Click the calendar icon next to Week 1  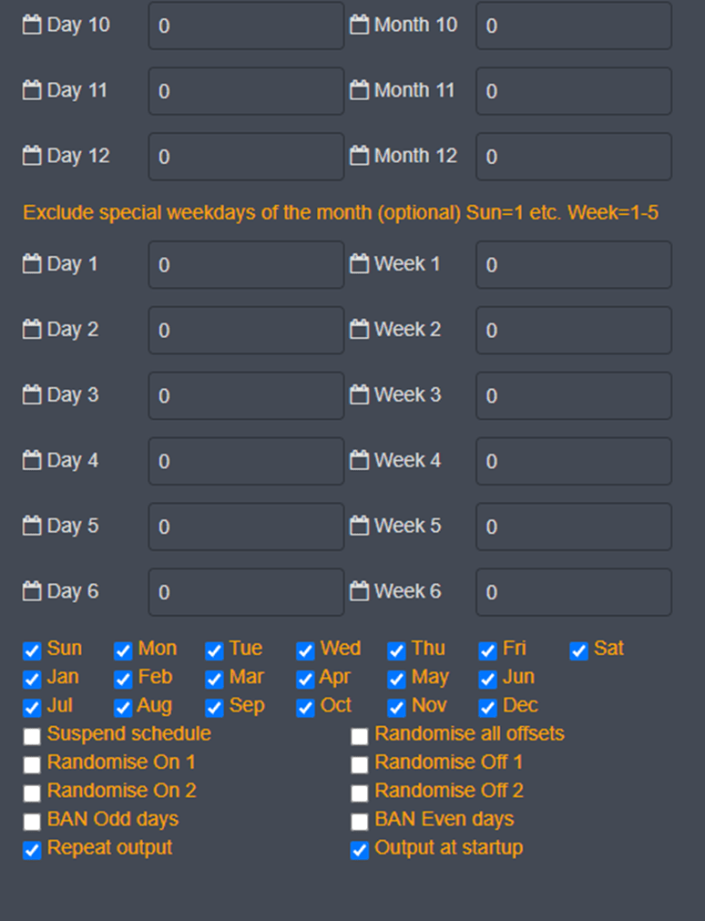click(x=360, y=265)
